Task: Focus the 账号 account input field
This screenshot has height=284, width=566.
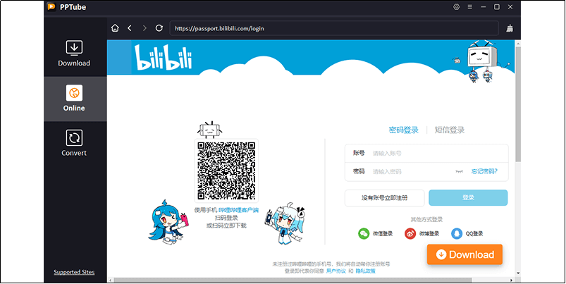Action: (426, 153)
